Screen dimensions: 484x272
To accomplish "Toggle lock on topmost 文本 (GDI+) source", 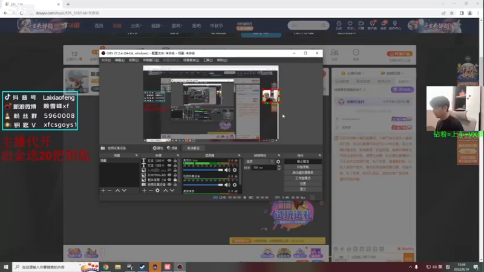I will (x=175, y=161).
